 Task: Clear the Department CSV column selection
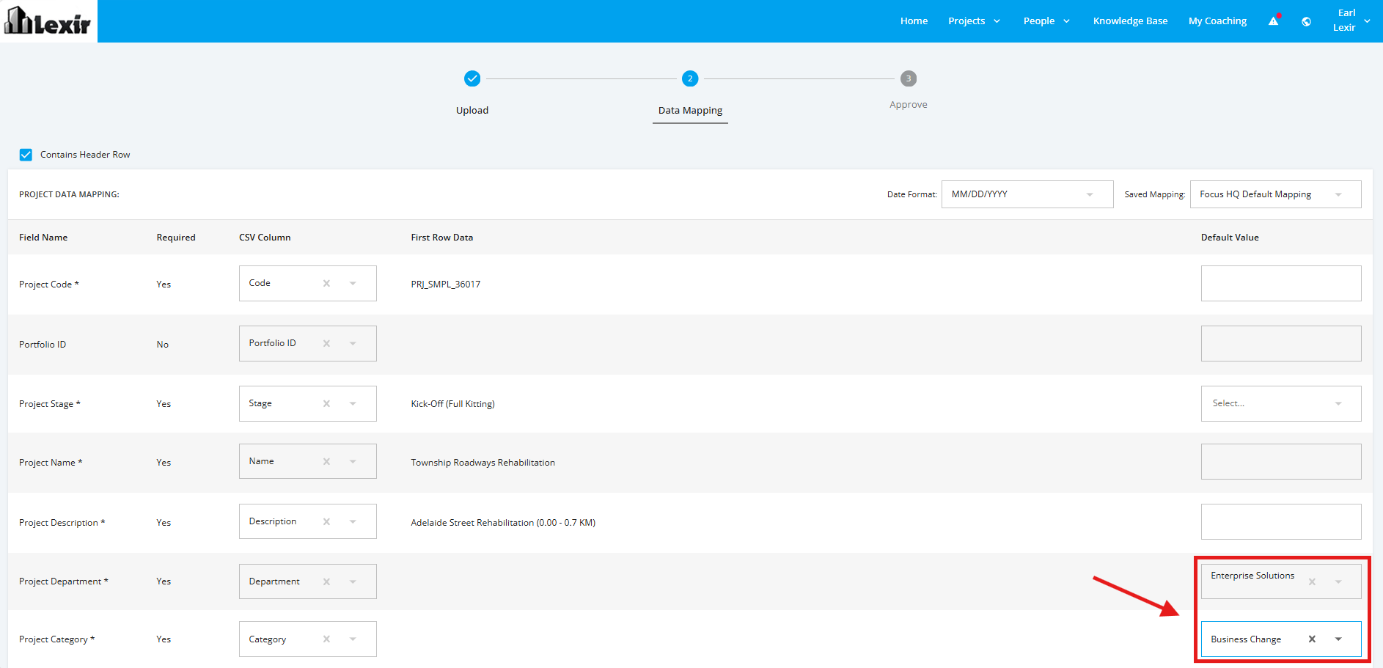pos(326,581)
